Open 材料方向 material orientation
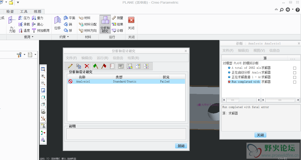 coord(88,31)
